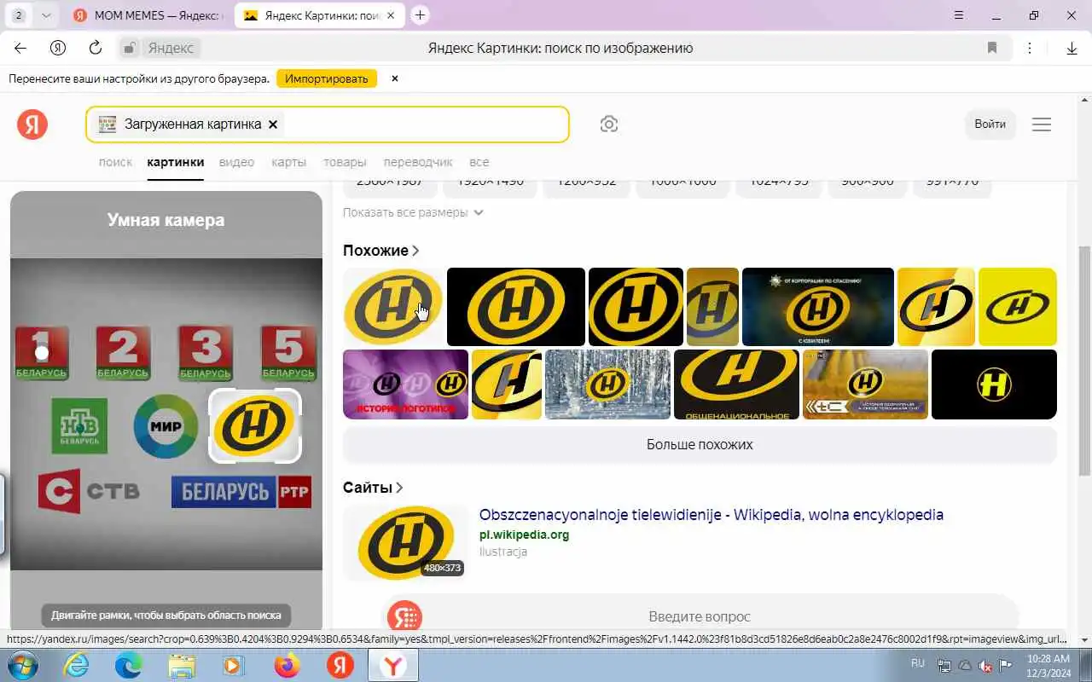1092x682 pixels.
Task: Expand the tab list dropdown chevron
Action: [46, 15]
